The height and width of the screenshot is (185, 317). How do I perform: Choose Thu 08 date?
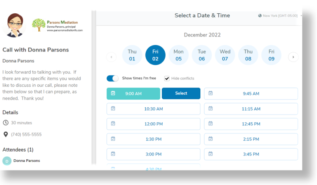click(248, 55)
